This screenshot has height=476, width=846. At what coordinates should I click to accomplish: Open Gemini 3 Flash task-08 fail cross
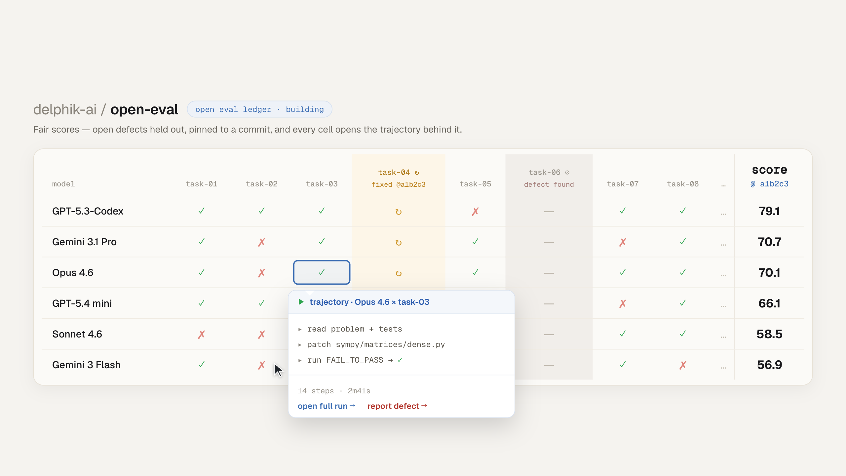pos(683,365)
